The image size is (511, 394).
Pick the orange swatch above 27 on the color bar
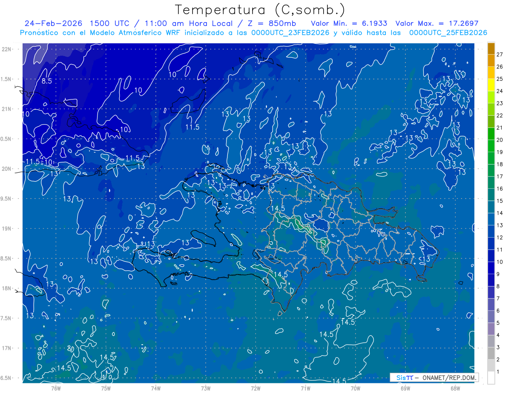pyautogui.click(x=491, y=48)
